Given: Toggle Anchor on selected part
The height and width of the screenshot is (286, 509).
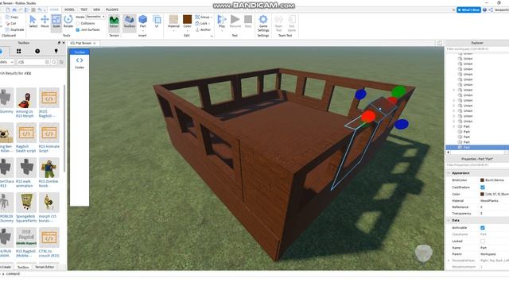Looking at the screenshot, I should (204, 29).
